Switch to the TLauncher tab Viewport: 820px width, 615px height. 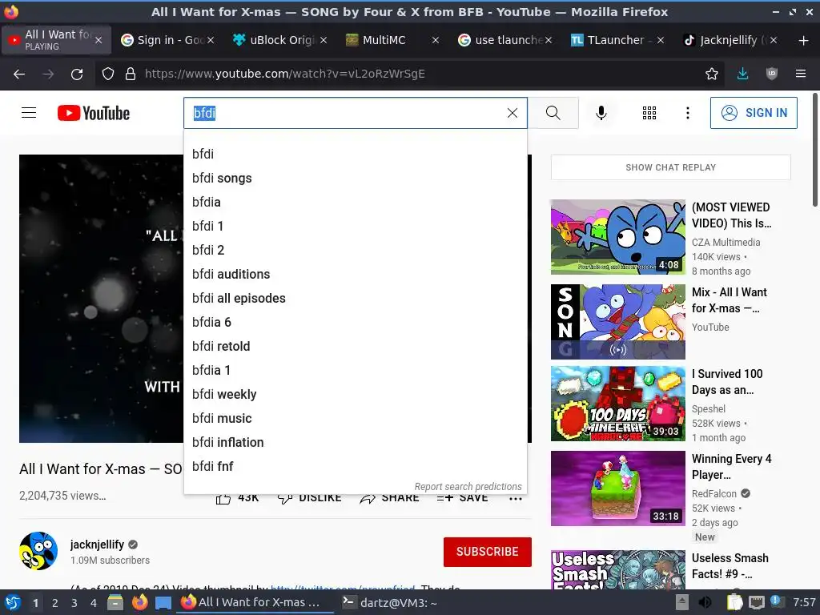617,40
